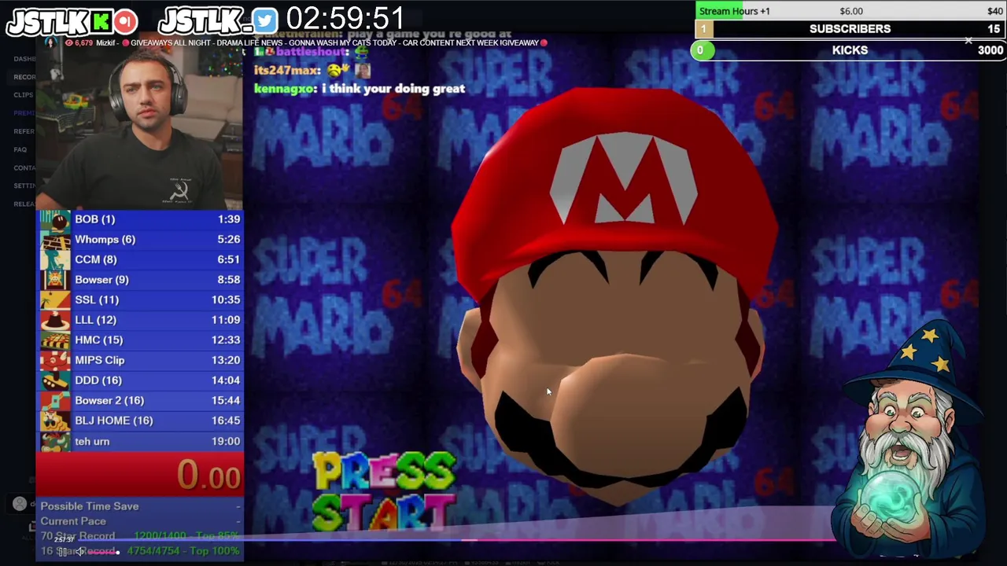Click the BLJ HOME split icon
Viewport: 1007px width, 566px height.
[x=55, y=421]
